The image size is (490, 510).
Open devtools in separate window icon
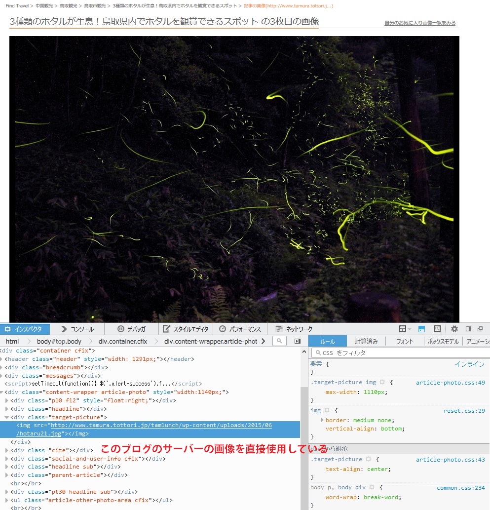pos(480,329)
